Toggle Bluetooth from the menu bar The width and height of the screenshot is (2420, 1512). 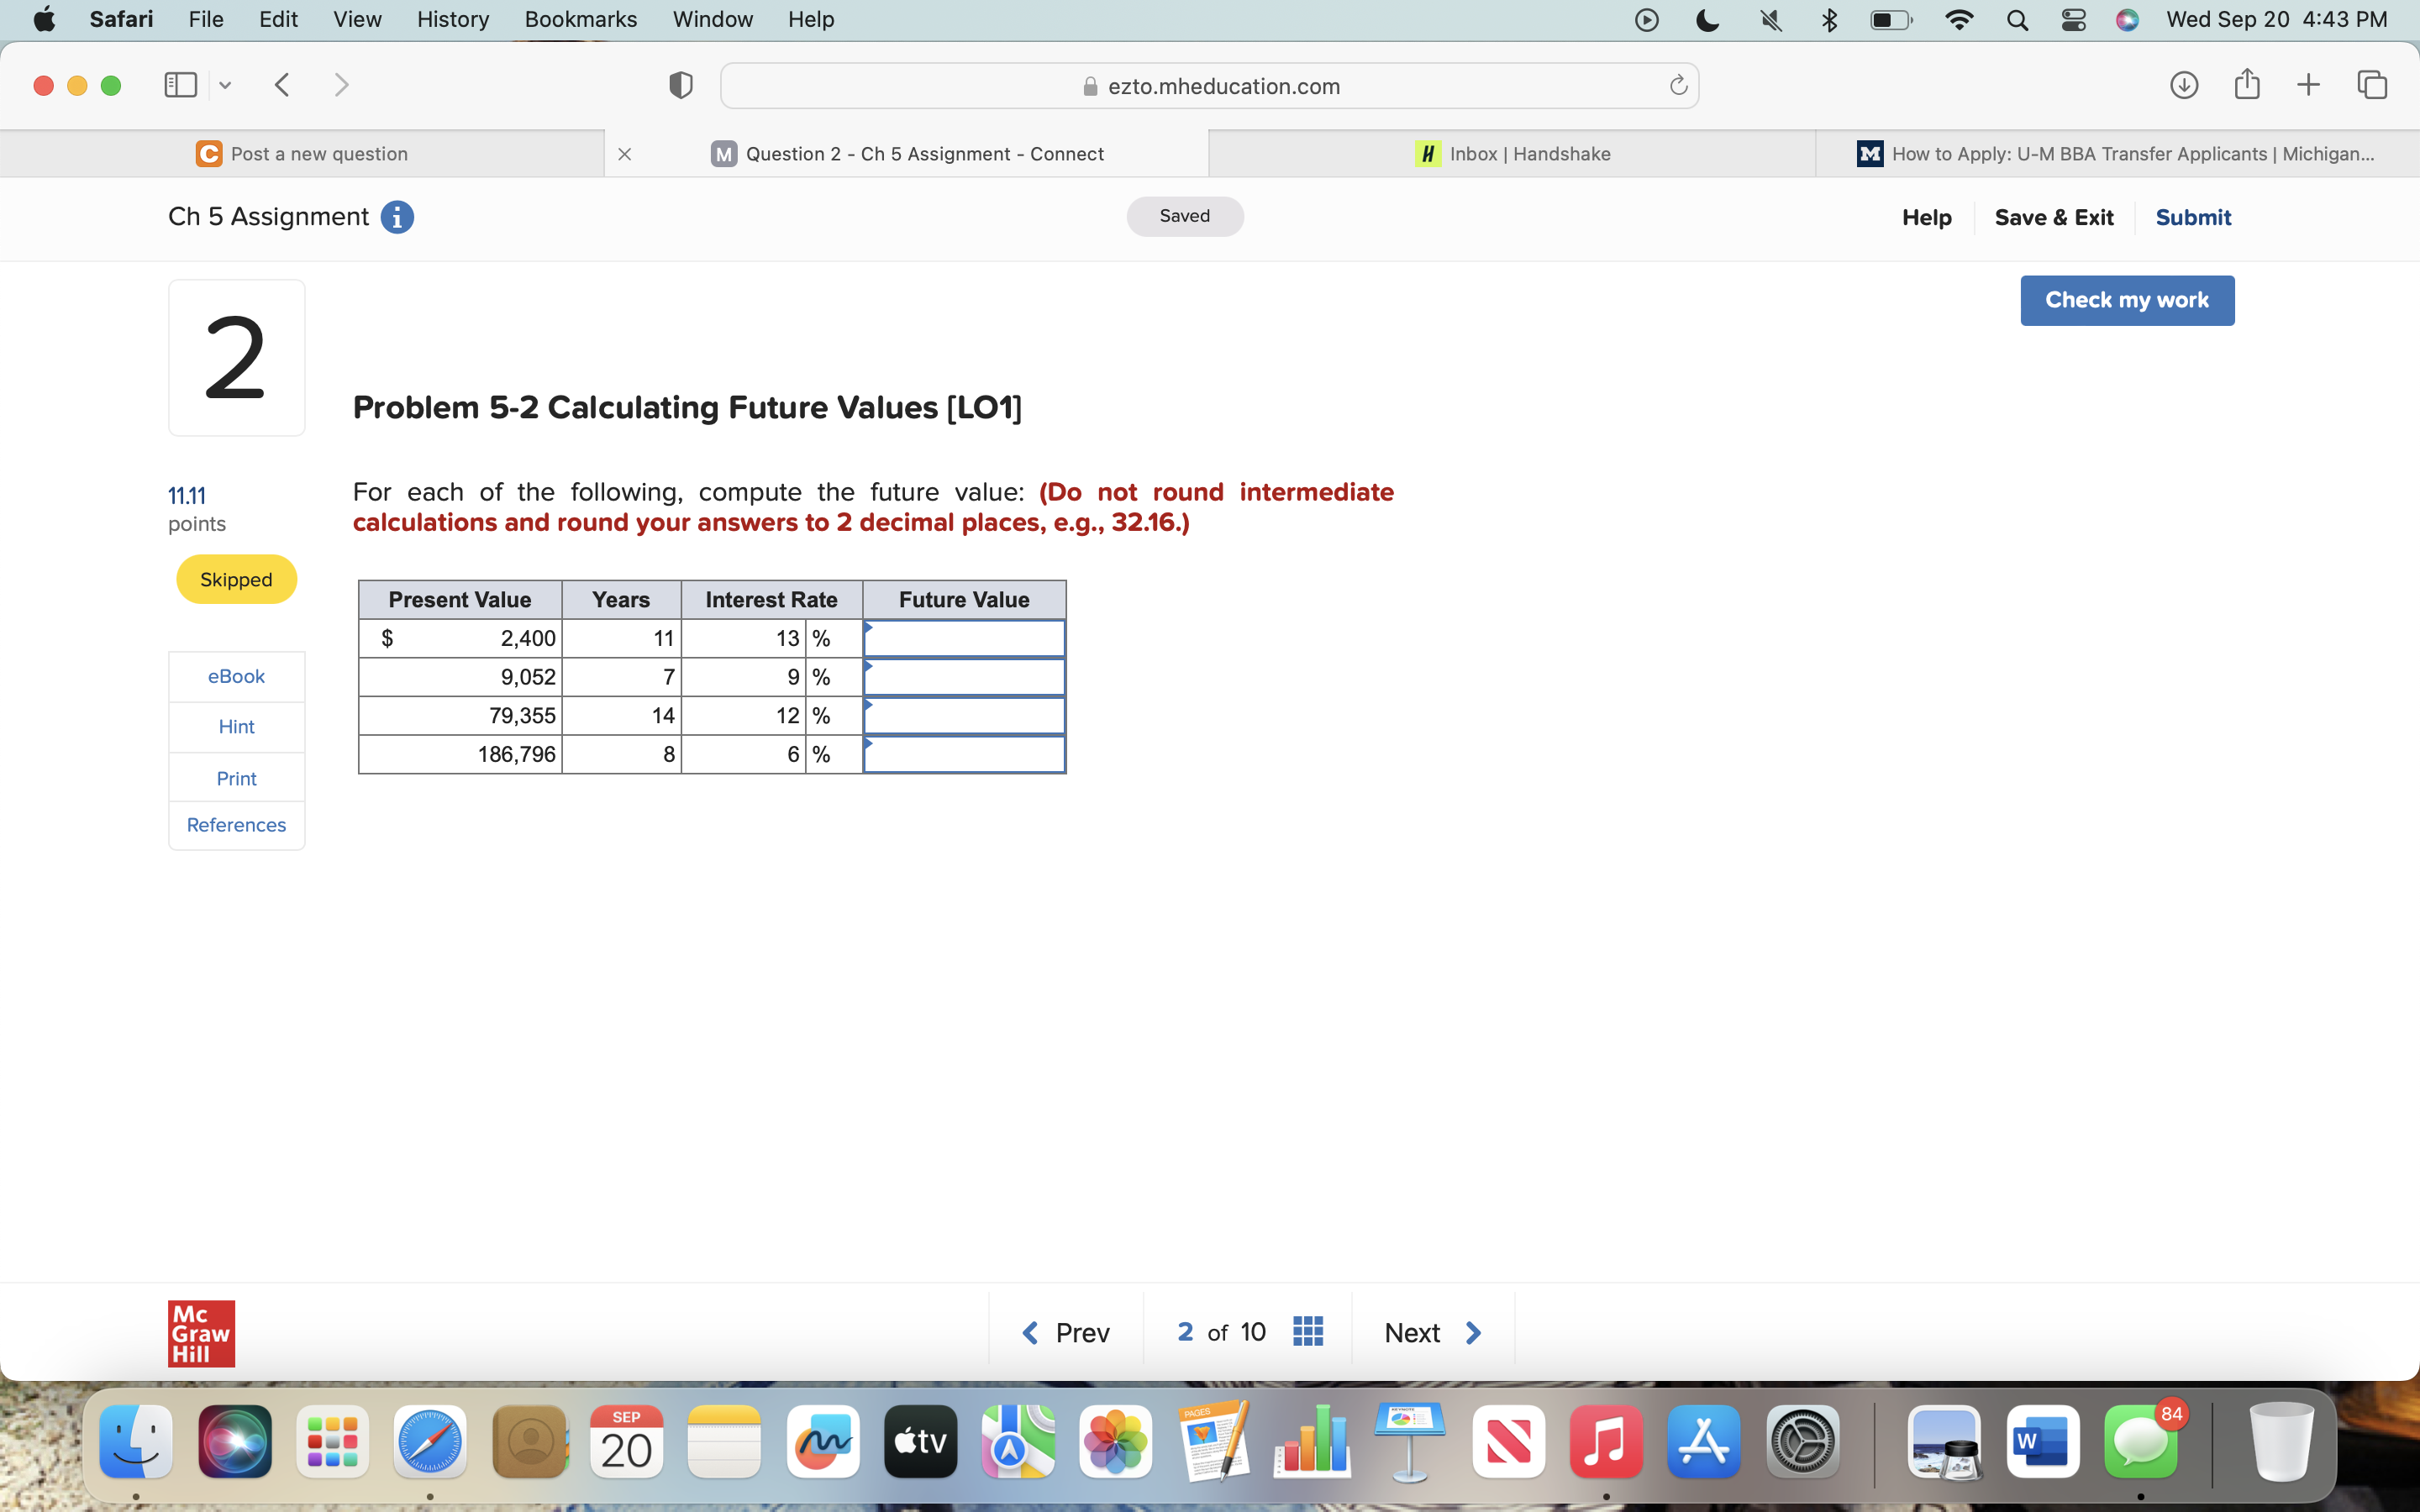pos(1830,19)
